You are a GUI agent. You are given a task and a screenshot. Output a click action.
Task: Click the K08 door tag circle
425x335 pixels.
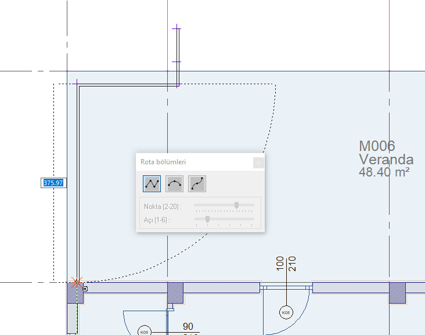[x=286, y=312]
